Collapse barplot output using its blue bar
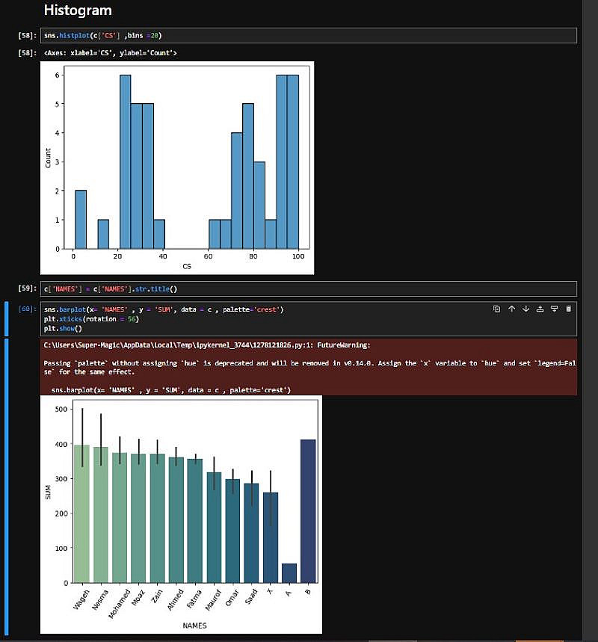Viewport: 598px width, 642px height. (6, 487)
